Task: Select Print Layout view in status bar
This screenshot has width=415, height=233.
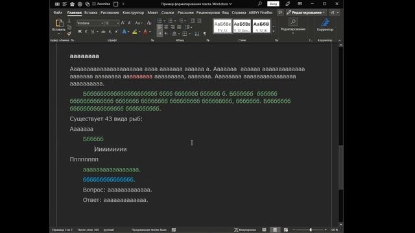Action: click(275, 230)
